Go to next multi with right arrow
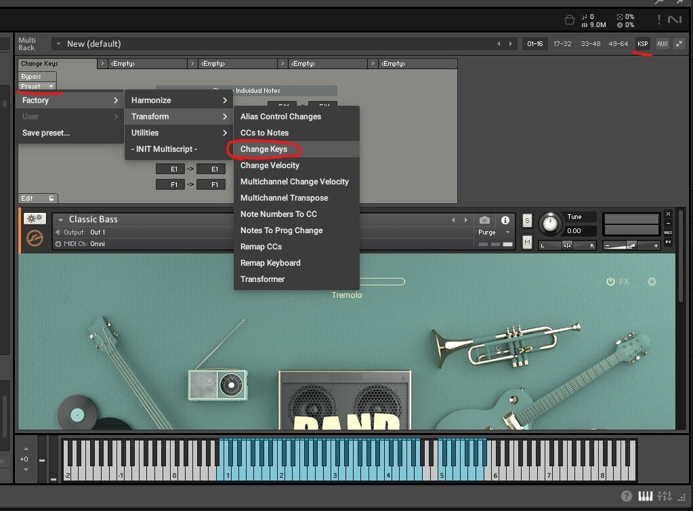Screen dimensions: 693x511 511,44
